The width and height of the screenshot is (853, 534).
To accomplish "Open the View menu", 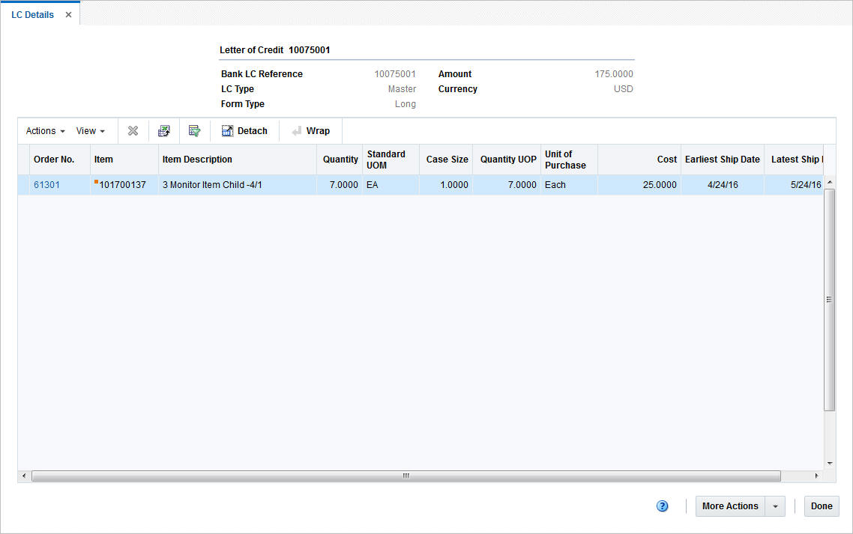I will point(90,131).
